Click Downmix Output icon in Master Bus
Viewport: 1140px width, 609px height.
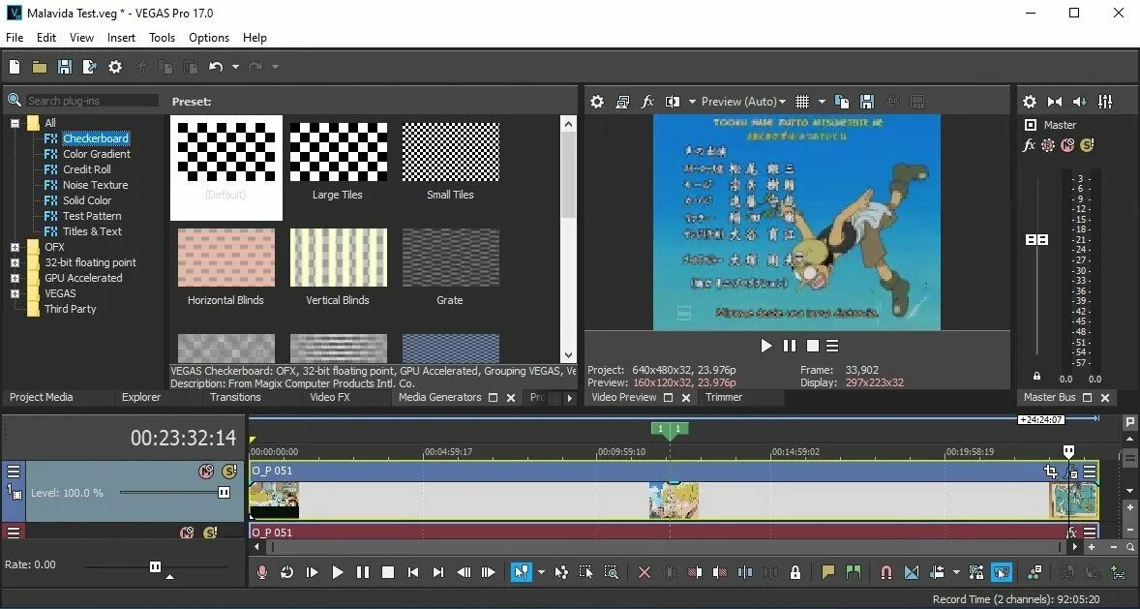[1055, 102]
